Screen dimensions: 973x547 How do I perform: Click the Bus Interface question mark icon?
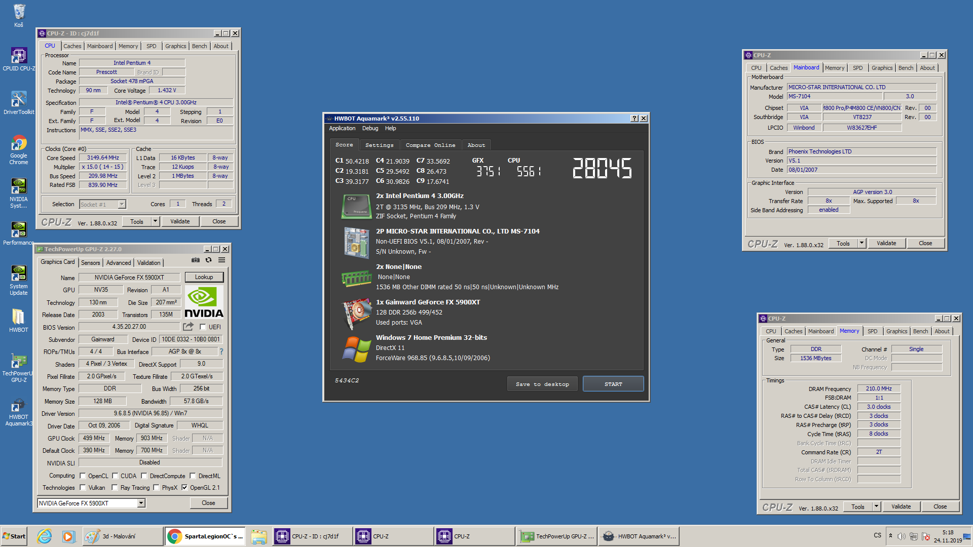point(221,351)
